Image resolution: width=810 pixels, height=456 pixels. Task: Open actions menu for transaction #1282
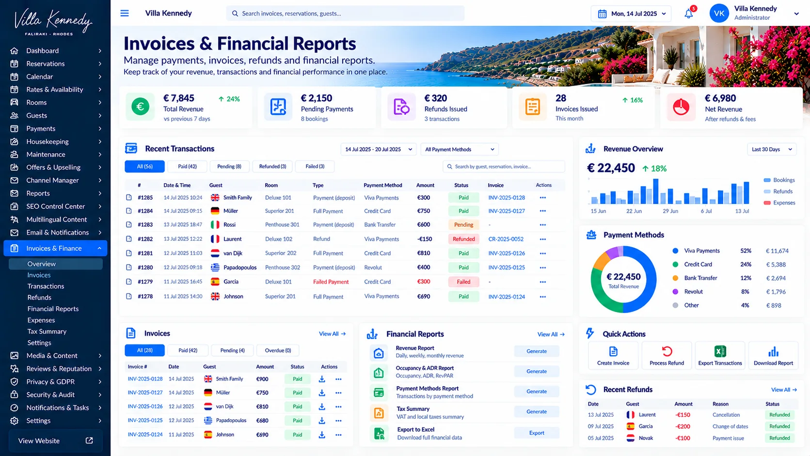542,239
